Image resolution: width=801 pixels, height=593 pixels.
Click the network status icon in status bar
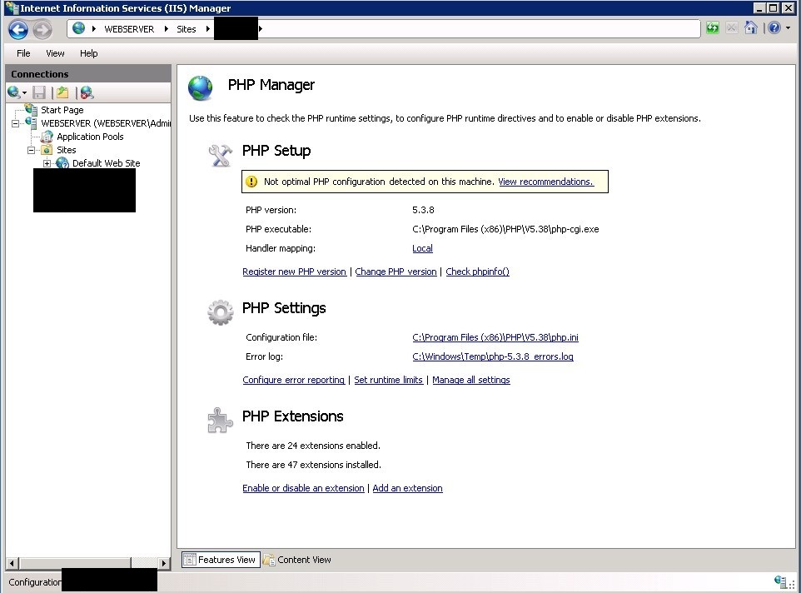[780, 582]
